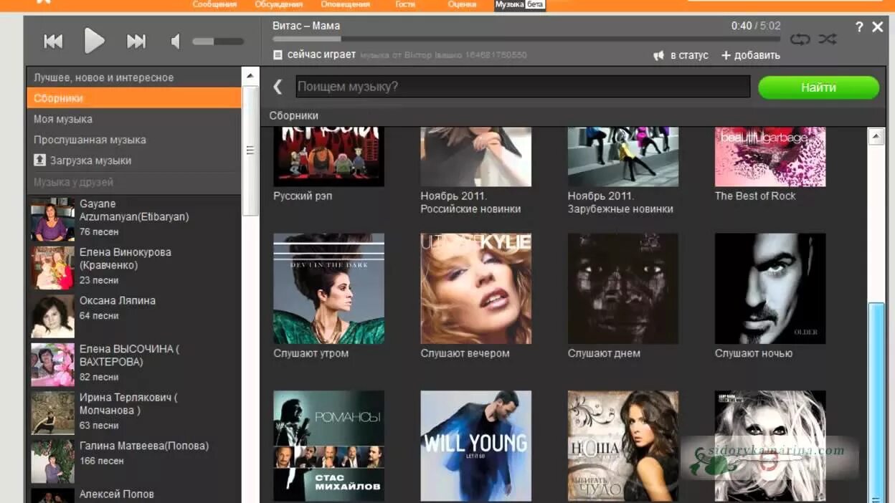
Task: Click Ирина Терлякович's avatar photo
Action: click(52, 413)
